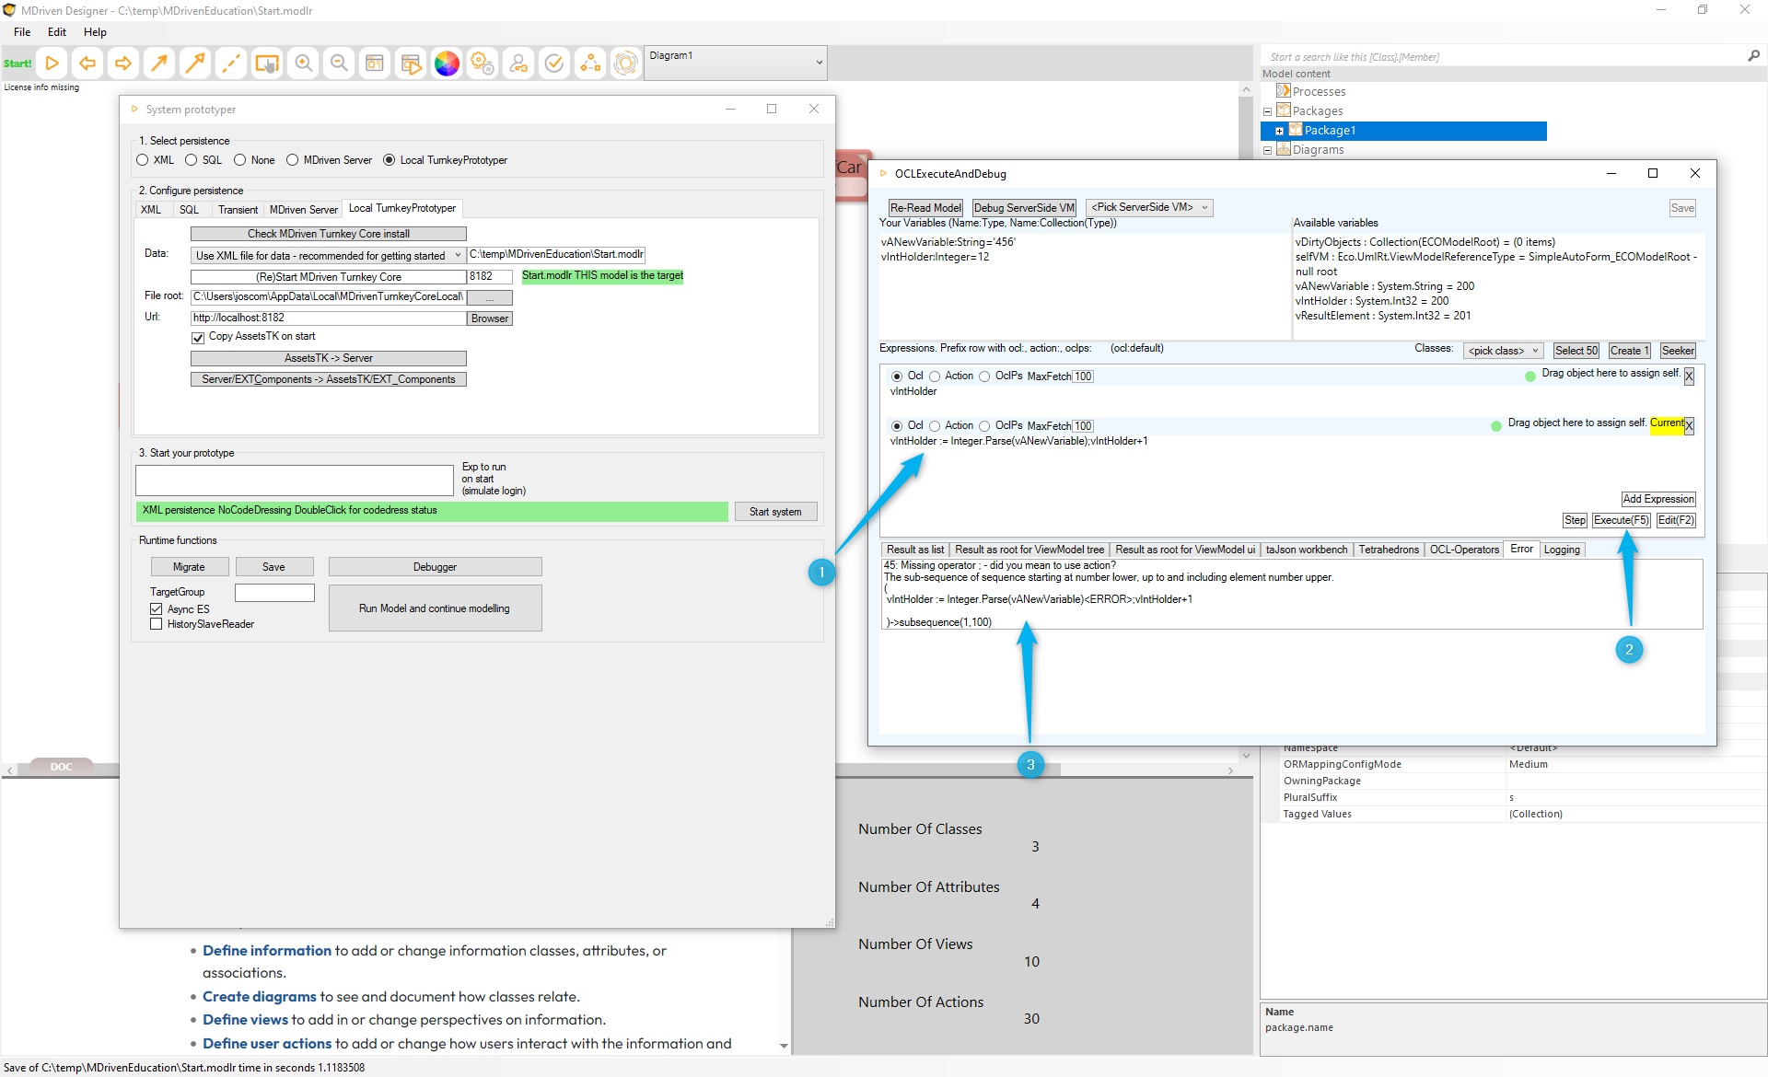Image resolution: width=1768 pixels, height=1077 pixels.
Task: Open the Diagram1 dropdown
Action: point(819,63)
